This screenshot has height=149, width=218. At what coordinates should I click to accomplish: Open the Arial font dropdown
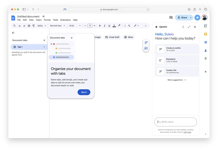75,26
